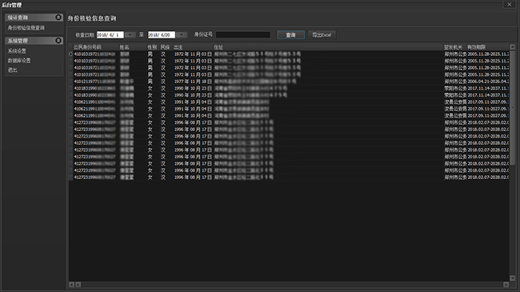Click the vertical scrollbar up arrow
Viewport: 520px width, 292px height.
pyautogui.click(x=512, y=47)
